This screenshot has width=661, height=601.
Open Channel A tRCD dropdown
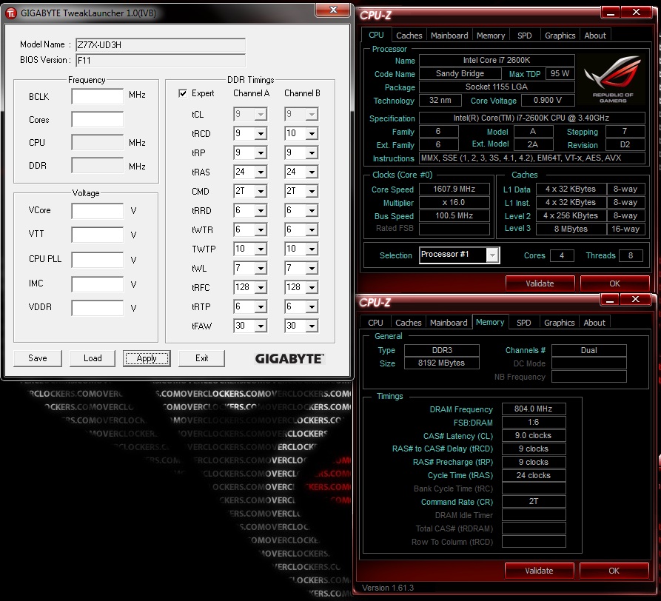[x=261, y=134]
